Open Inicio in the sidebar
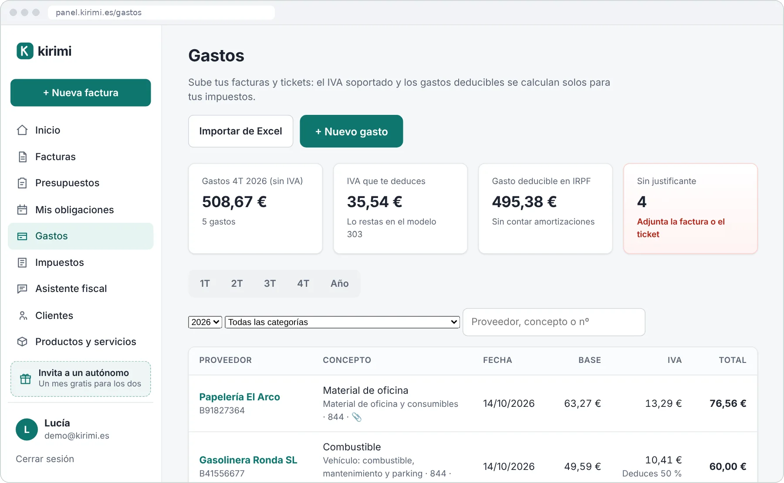The image size is (784, 483). pos(81,130)
